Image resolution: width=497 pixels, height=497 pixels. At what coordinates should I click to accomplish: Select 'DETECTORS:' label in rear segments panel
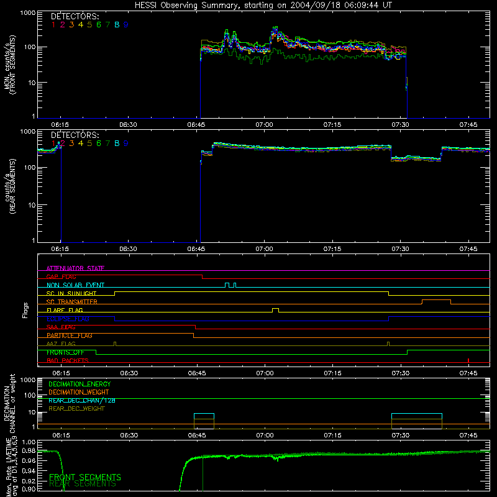tap(75, 135)
